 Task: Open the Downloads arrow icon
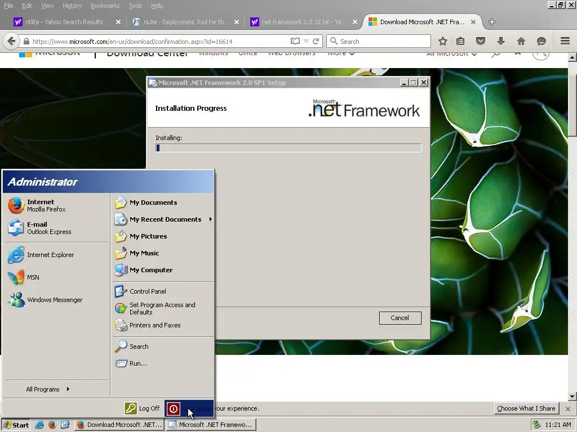pyautogui.click(x=501, y=41)
